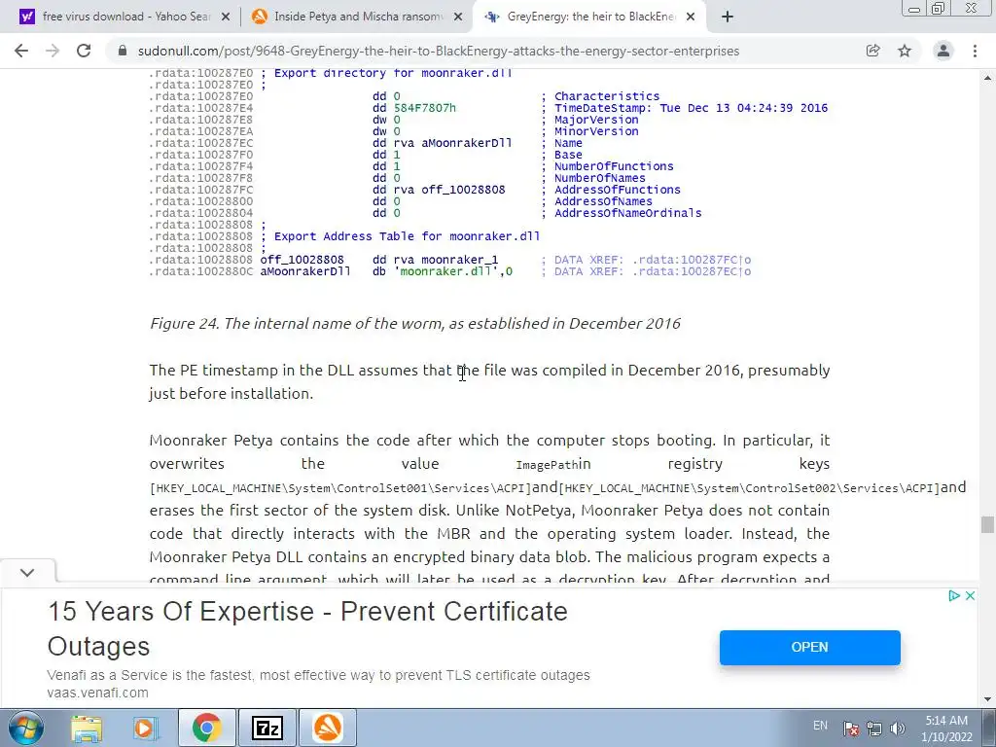Open Windows Explorer from taskbar
The image size is (996, 747).
(87, 728)
